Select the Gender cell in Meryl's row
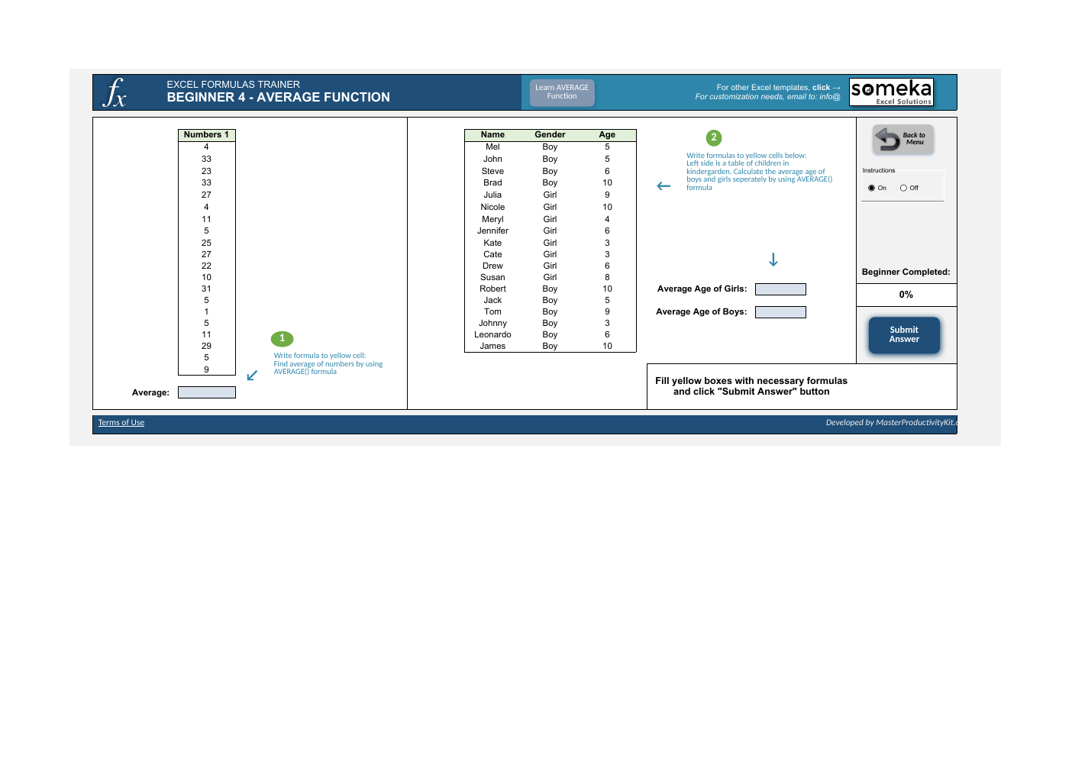The height and width of the screenshot is (758, 1072). point(550,220)
